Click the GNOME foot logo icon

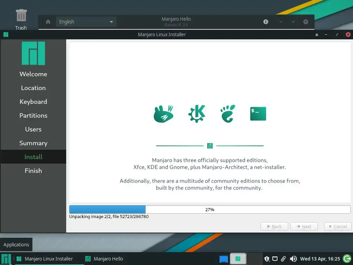(228, 114)
